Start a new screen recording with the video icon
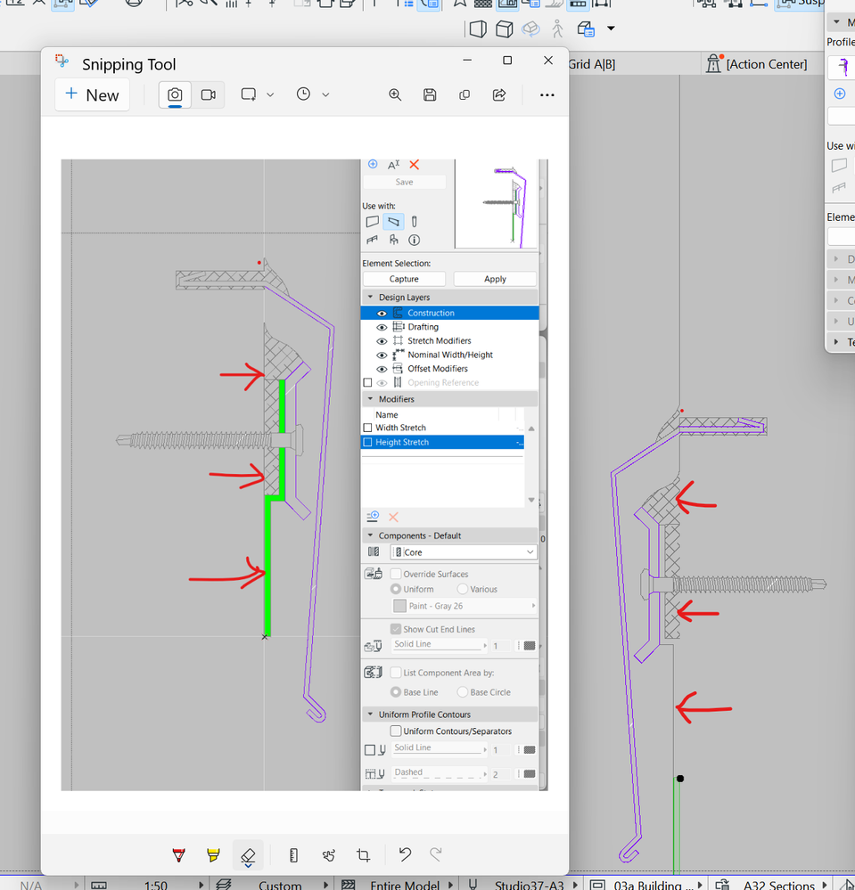Image resolution: width=855 pixels, height=890 pixels. tap(208, 94)
